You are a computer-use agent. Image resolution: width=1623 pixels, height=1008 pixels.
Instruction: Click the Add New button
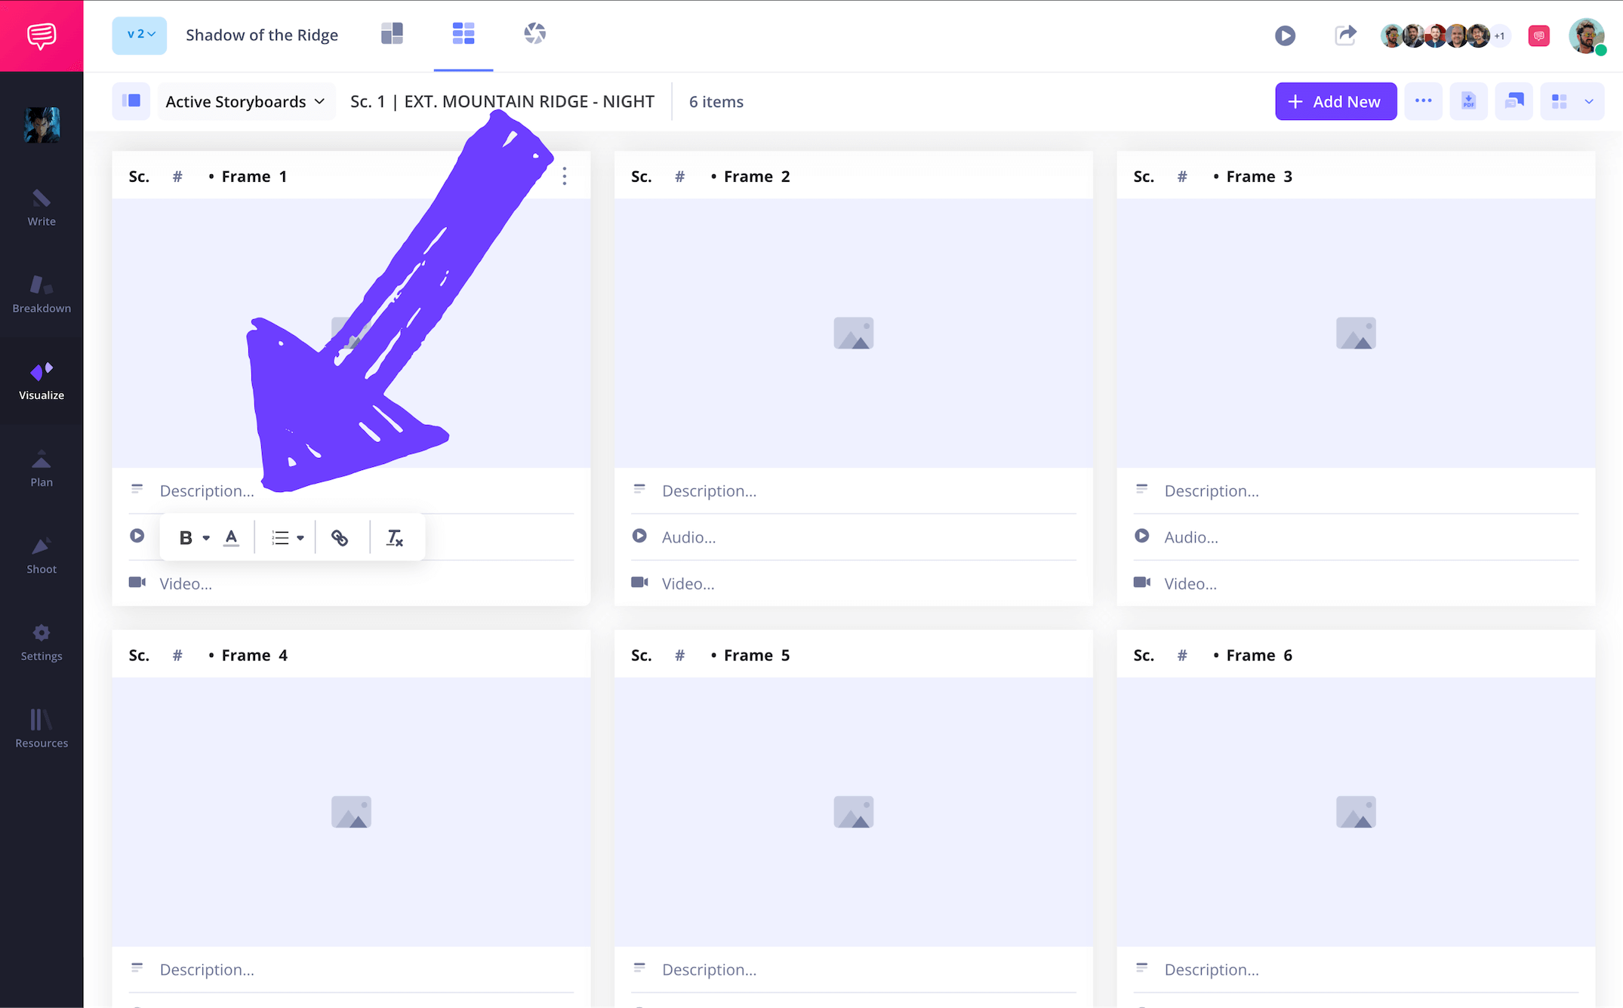tap(1335, 101)
